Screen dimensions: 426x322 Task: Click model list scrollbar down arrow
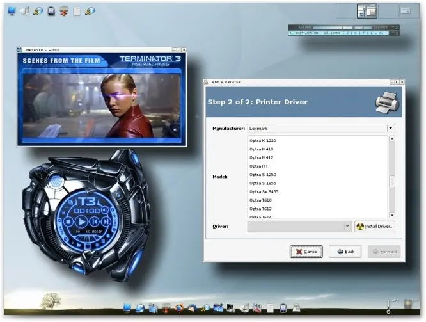click(391, 215)
